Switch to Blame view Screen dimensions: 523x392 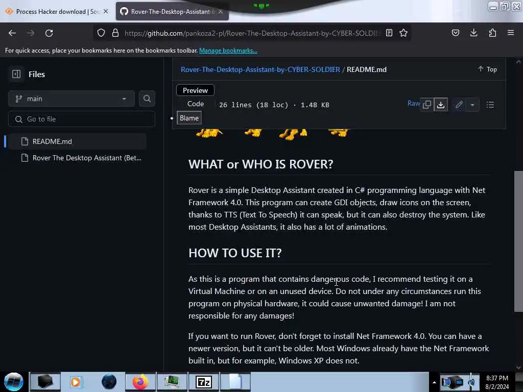[189, 118]
